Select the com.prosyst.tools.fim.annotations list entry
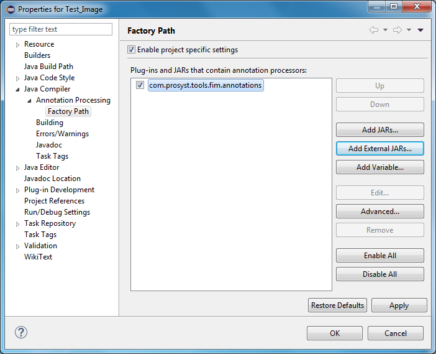This screenshot has width=436, height=354. pos(205,85)
